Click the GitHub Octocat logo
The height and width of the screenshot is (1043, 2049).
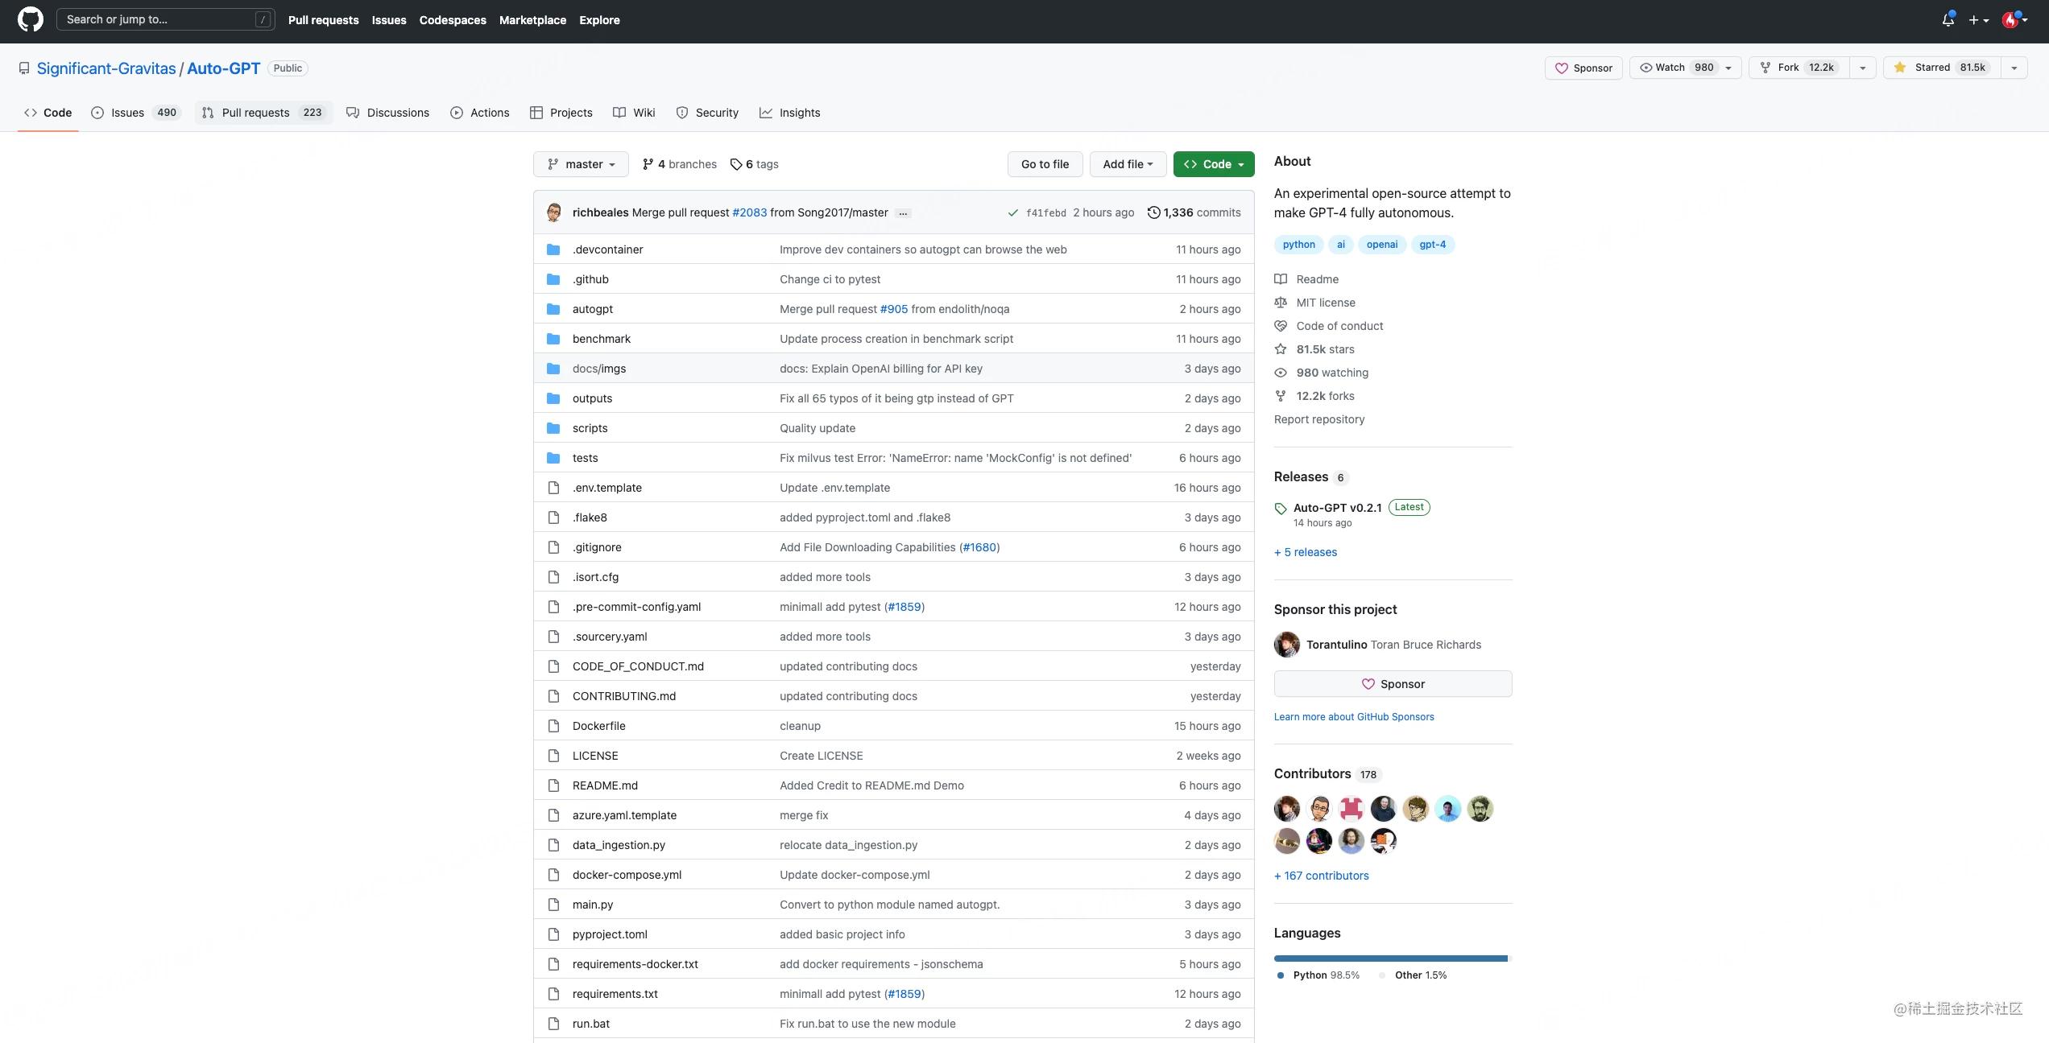coord(31,20)
